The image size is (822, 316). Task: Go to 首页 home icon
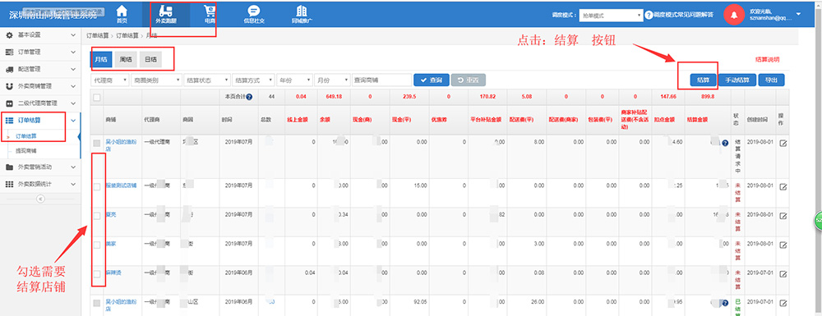[x=122, y=11]
